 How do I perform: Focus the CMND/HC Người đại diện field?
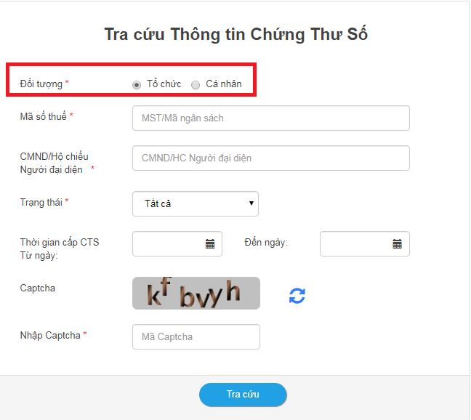click(x=271, y=158)
